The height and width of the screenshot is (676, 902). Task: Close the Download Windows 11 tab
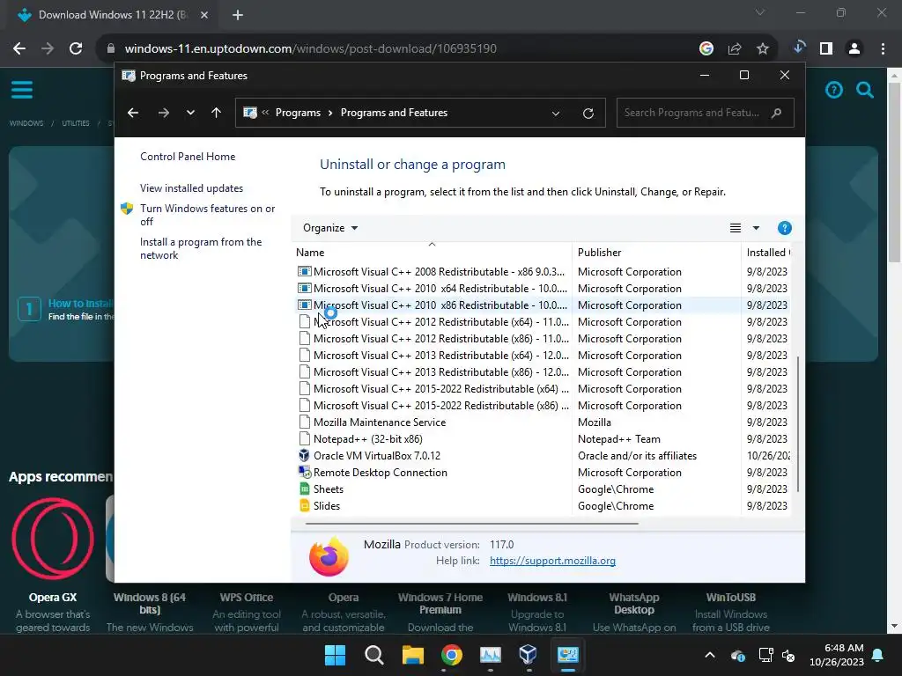[204, 15]
